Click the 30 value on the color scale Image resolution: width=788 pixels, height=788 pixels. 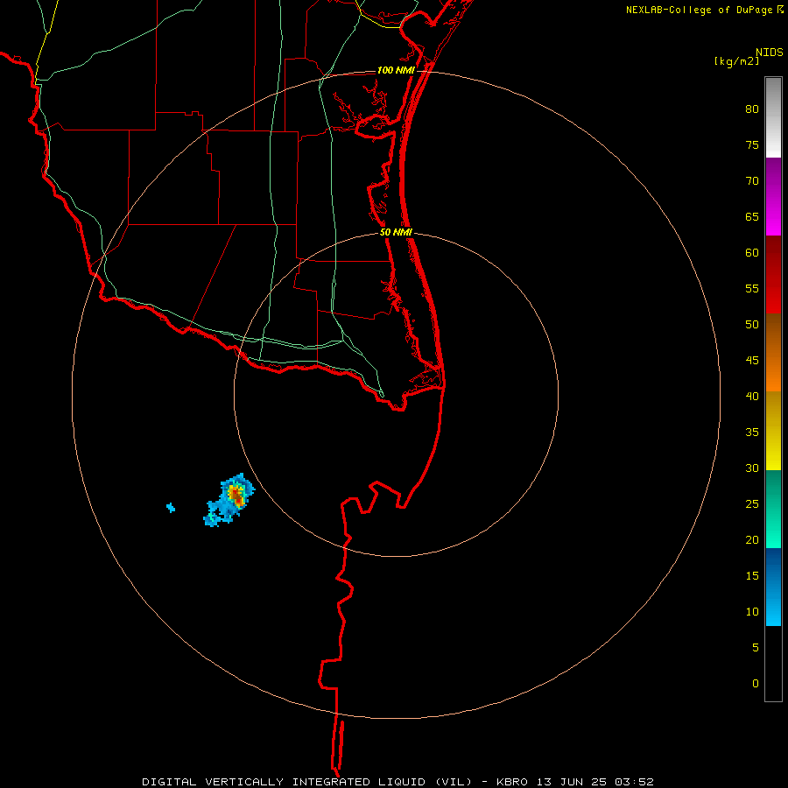(752, 468)
